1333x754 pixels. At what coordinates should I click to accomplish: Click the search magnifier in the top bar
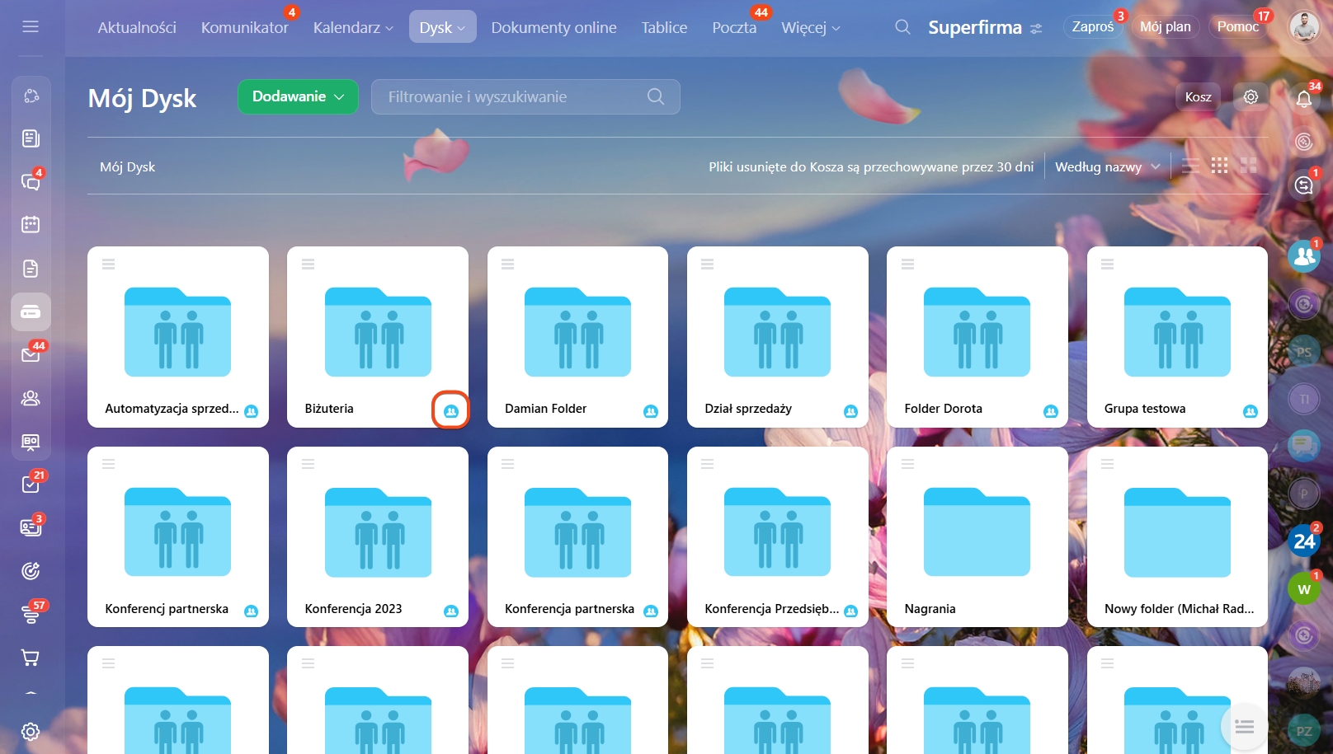point(902,27)
